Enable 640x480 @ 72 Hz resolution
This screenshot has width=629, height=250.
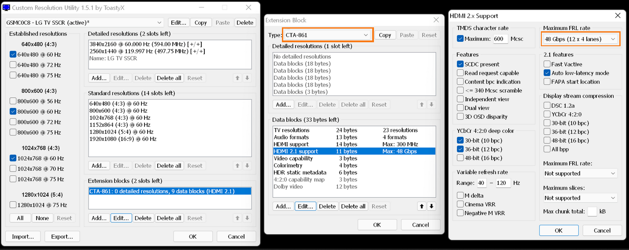point(13,65)
